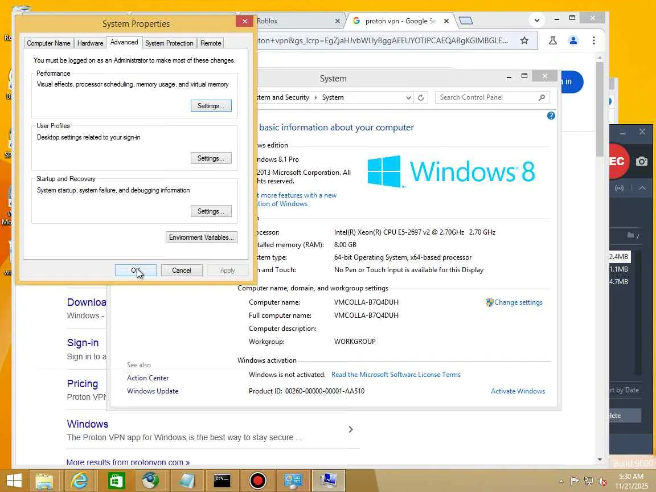The width and height of the screenshot is (656, 492).
Task: Open the notepad-like taskbar icon
Action: (x=187, y=481)
